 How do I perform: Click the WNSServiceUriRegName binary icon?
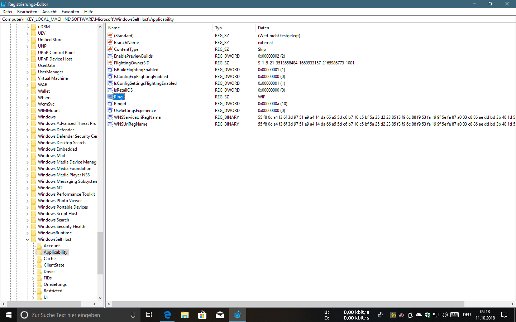click(x=110, y=117)
